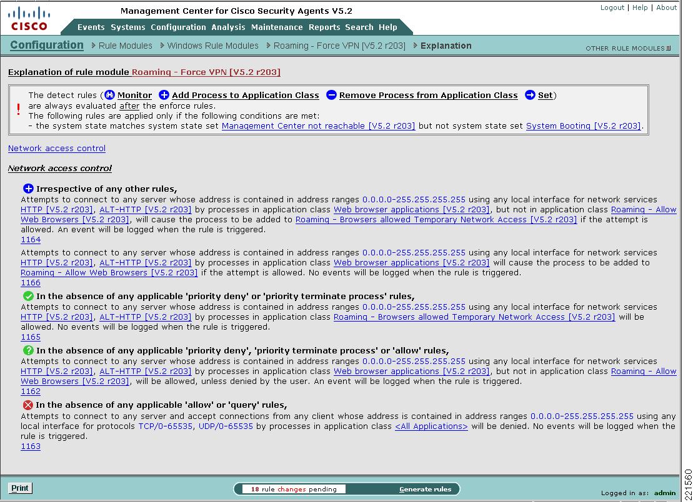Click the 18 rule changes pending indicator
Image resolution: width=693 pixels, height=502 pixels.
point(294,489)
